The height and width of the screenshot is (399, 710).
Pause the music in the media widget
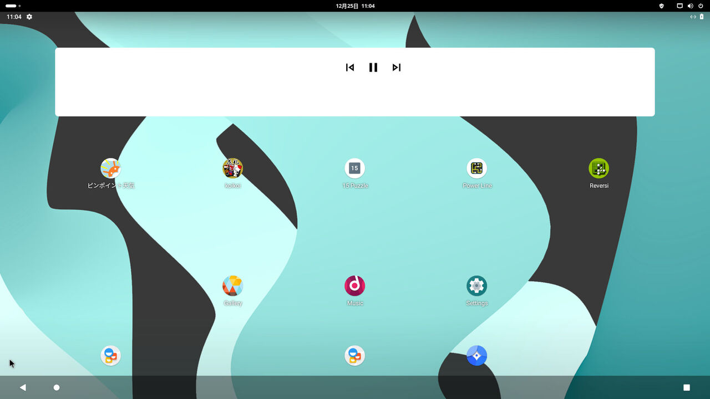(373, 67)
